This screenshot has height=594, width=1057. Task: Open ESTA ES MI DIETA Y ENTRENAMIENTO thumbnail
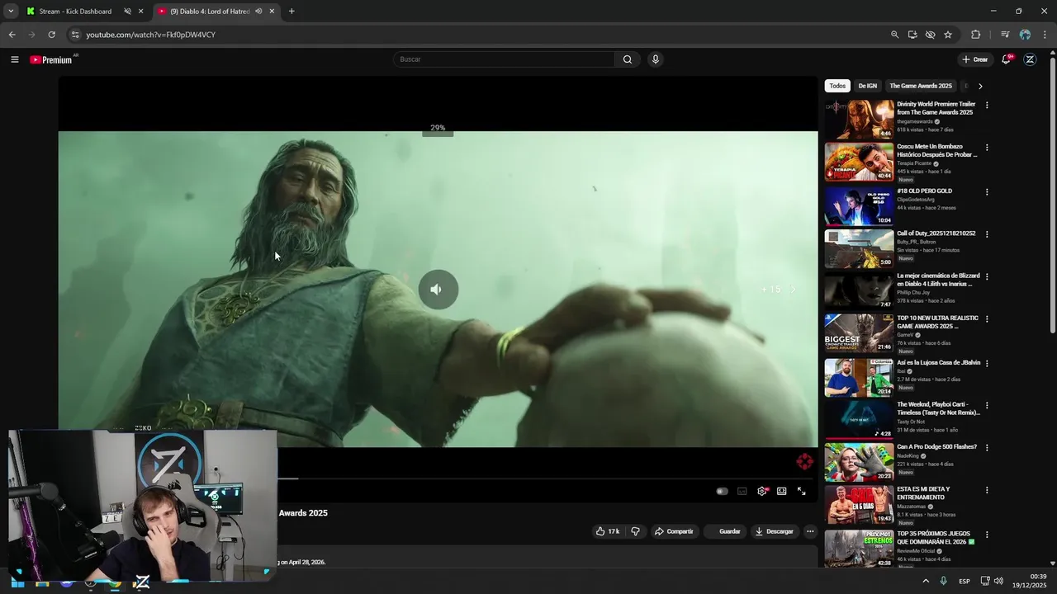[x=859, y=504]
